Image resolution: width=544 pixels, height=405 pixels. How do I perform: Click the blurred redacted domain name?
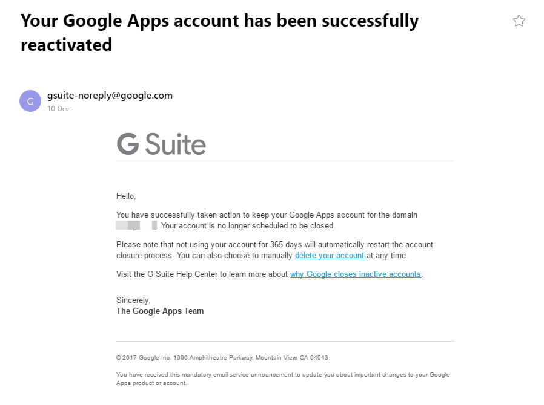[136, 225]
